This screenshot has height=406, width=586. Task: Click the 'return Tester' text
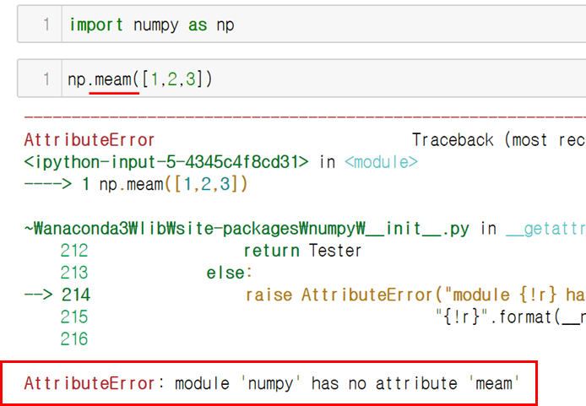pyautogui.click(x=303, y=251)
